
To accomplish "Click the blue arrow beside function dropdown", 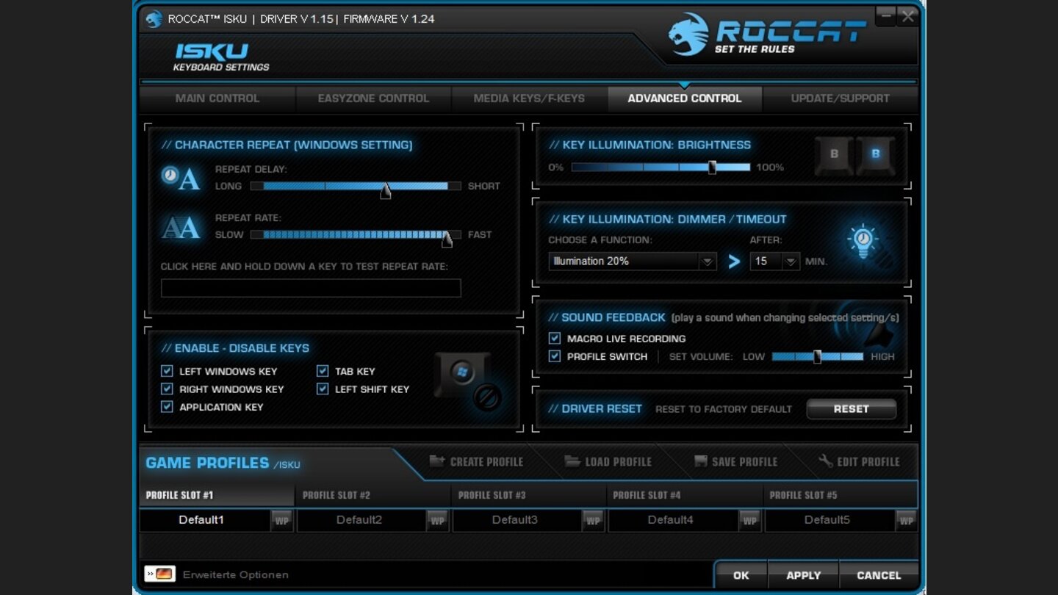I will pos(733,262).
